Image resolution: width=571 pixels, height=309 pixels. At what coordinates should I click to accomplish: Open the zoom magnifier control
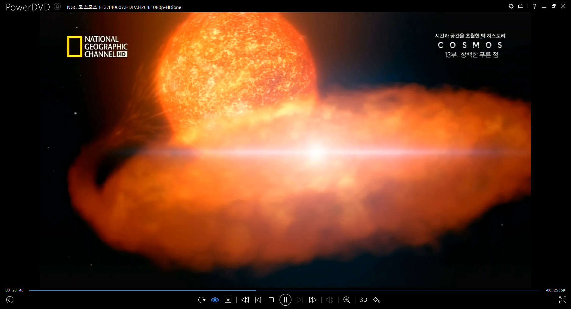coord(347,300)
